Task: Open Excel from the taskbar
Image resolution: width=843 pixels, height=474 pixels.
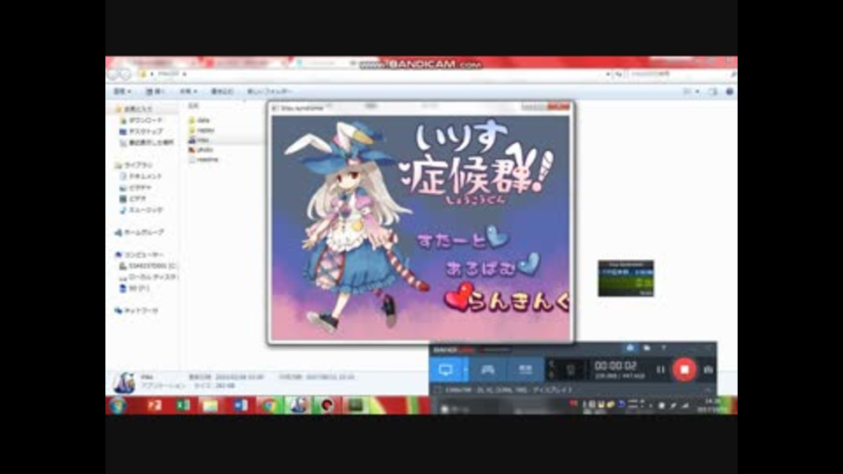Action: coord(183,406)
